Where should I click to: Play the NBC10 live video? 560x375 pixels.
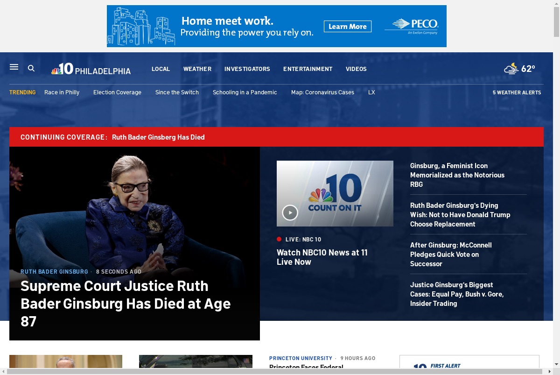point(290,212)
